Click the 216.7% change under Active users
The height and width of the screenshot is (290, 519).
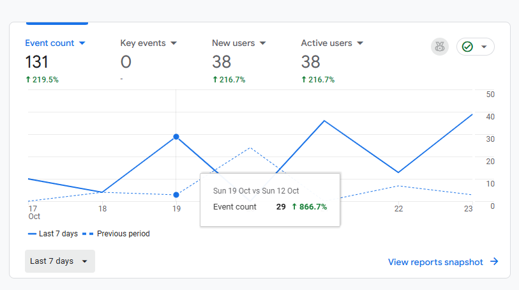click(318, 80)
